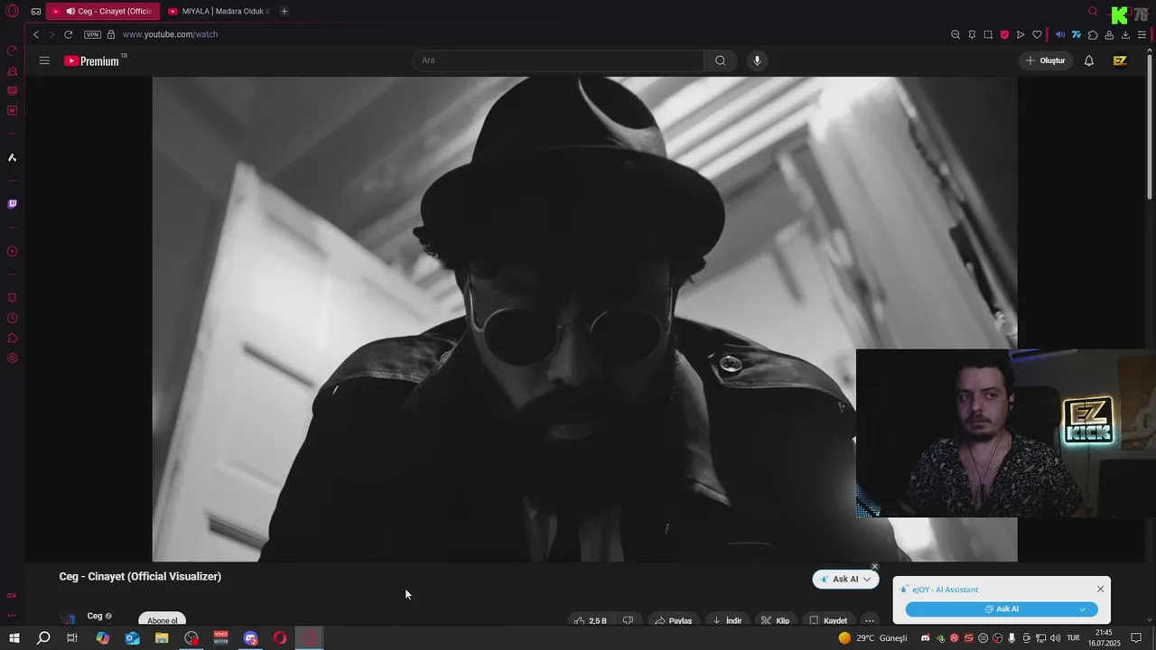This screenshot has width=1156, height=650.
Task: Open the red ad blocker shield
Action: coord(1004,35)
